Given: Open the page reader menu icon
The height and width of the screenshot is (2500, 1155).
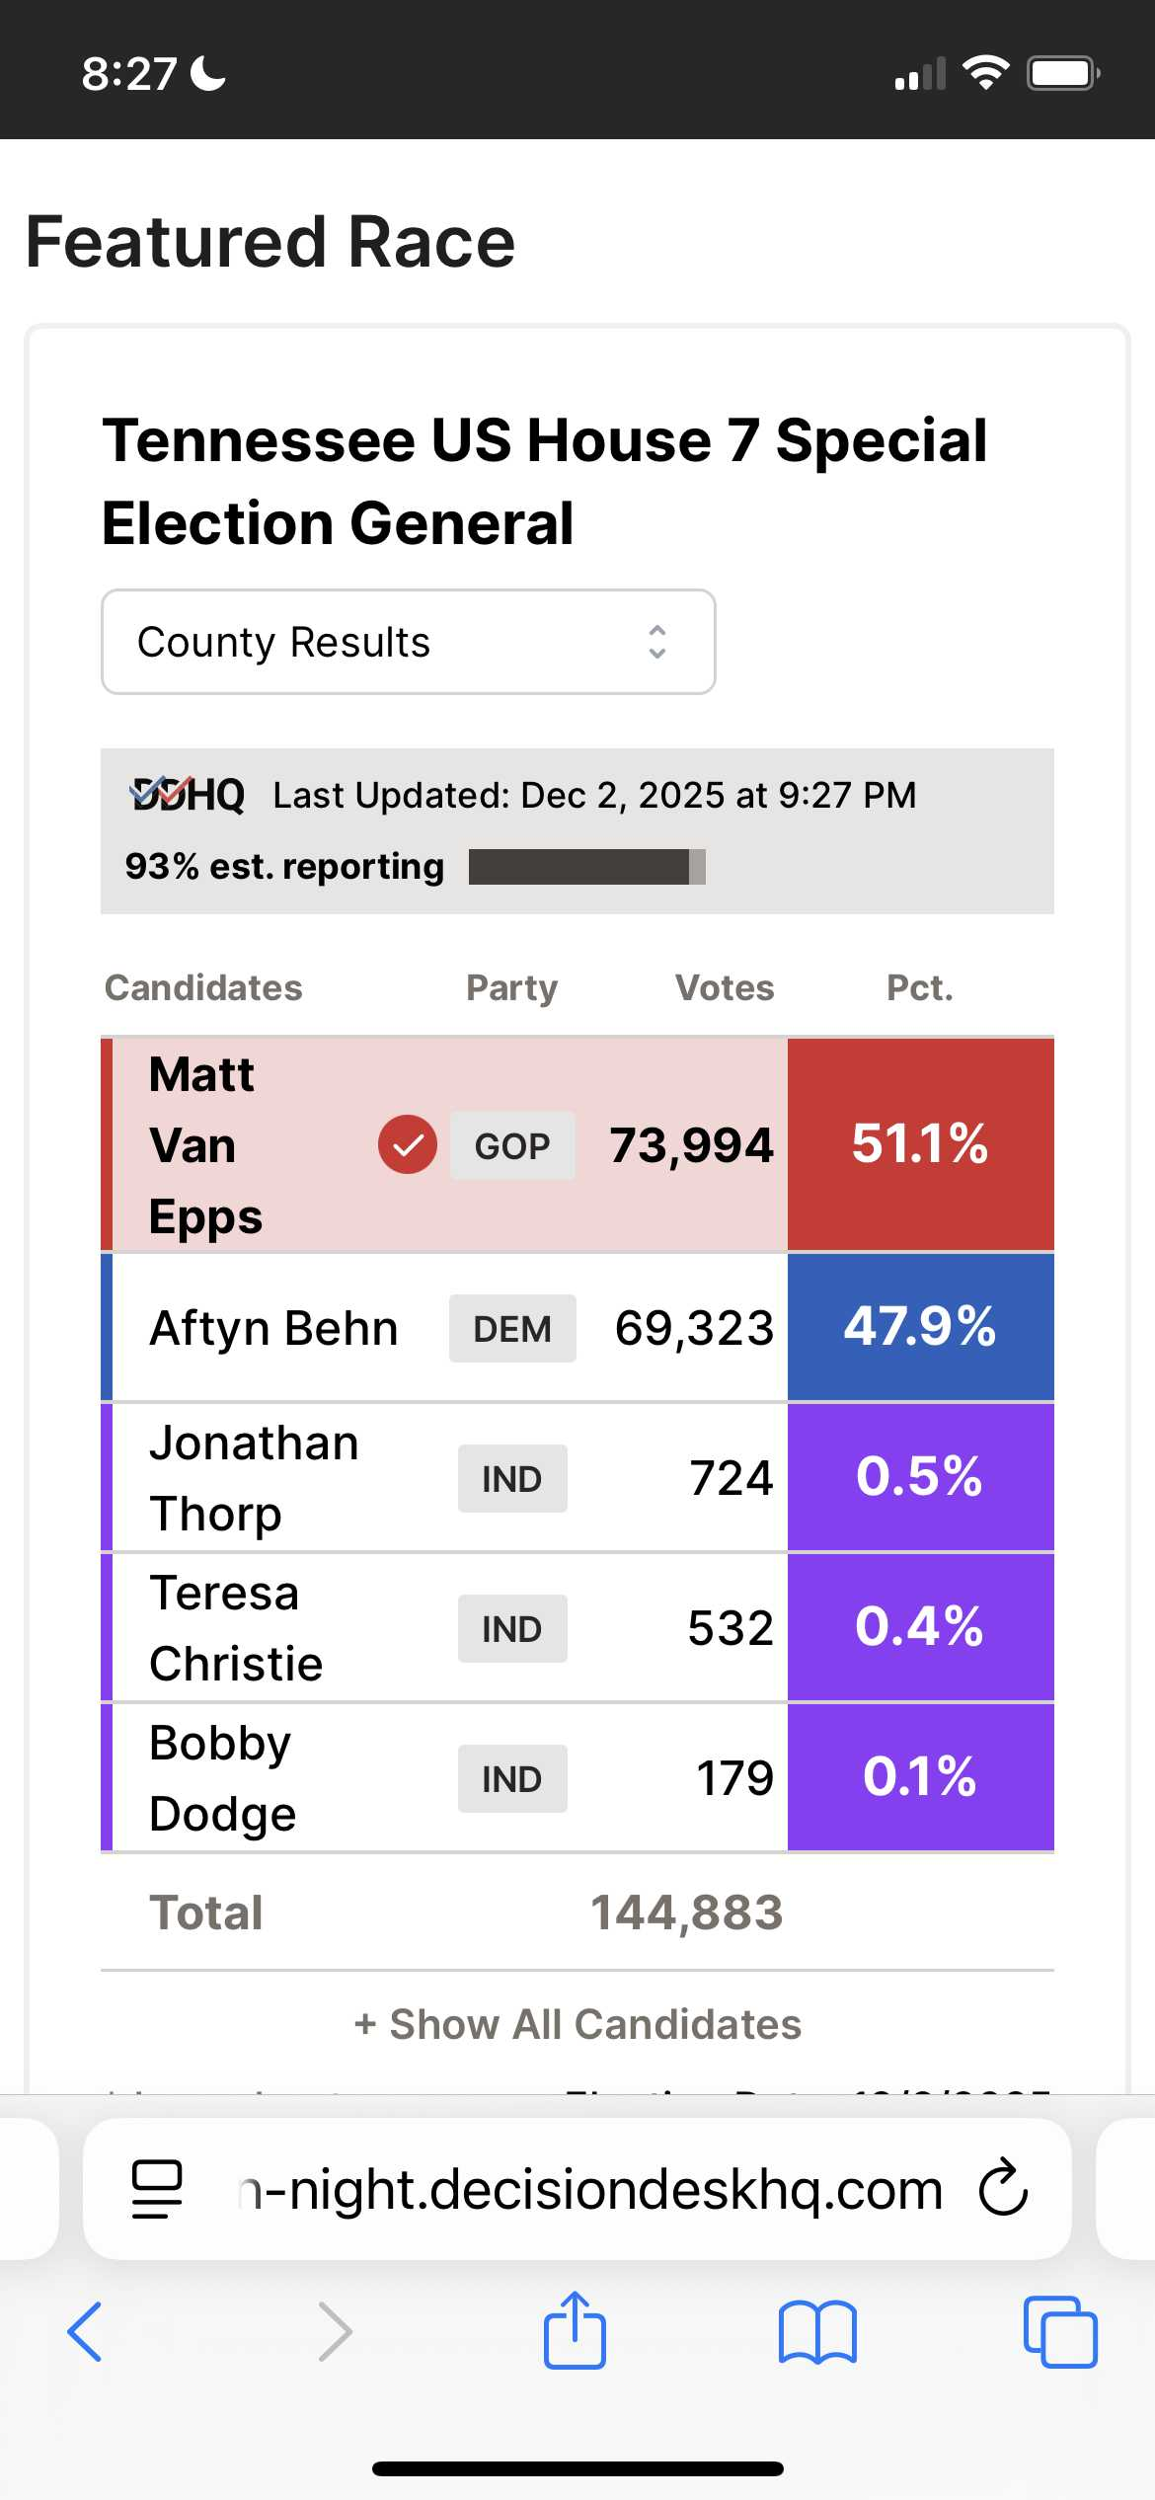Looking at the screenshot, I should [x=157, y=2188].
